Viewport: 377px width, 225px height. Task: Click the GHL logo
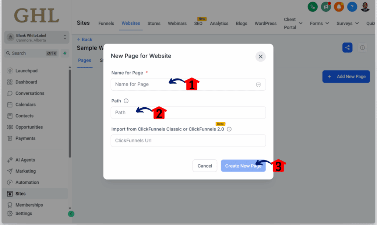click(x=37, y=15)
